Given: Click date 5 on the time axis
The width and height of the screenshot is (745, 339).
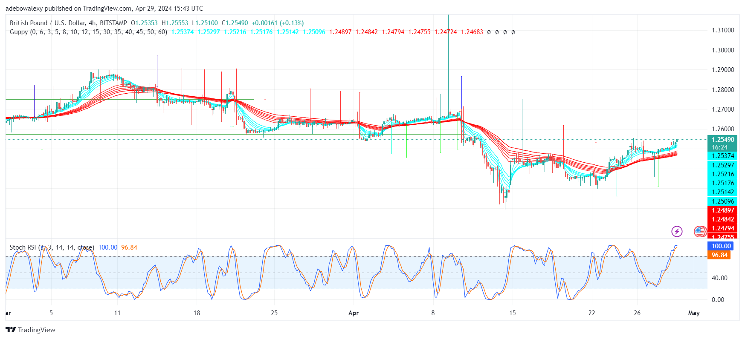Looking at the screenshot, I should (x=51, y=313).
